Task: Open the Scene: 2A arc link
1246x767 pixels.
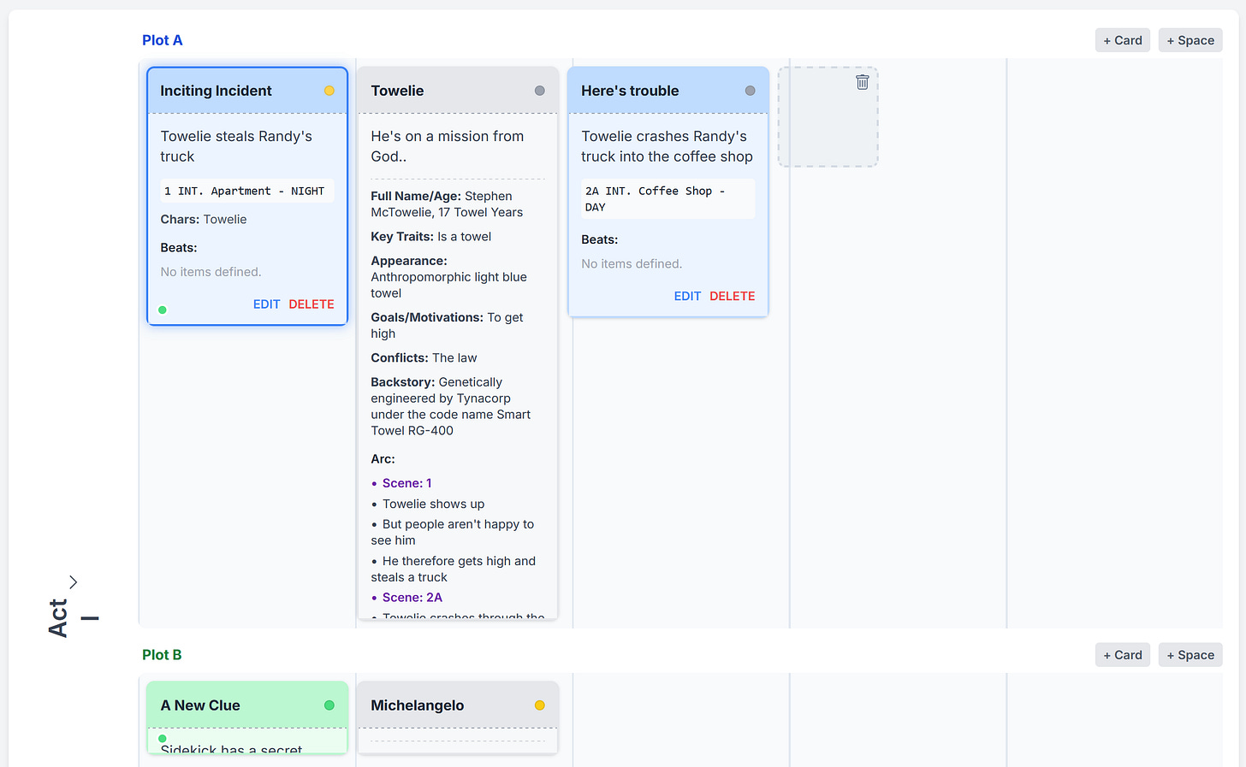Action: [x=412, y=598]
